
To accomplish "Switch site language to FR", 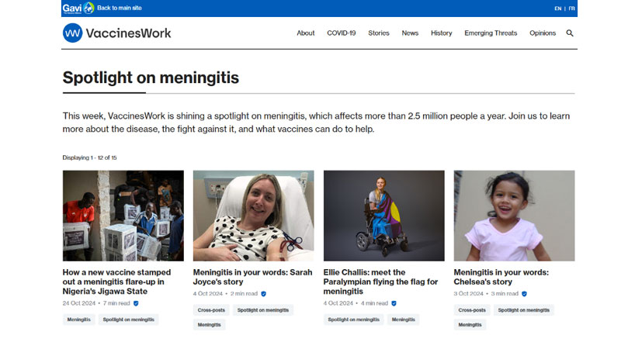I will (x=572, y=9).
